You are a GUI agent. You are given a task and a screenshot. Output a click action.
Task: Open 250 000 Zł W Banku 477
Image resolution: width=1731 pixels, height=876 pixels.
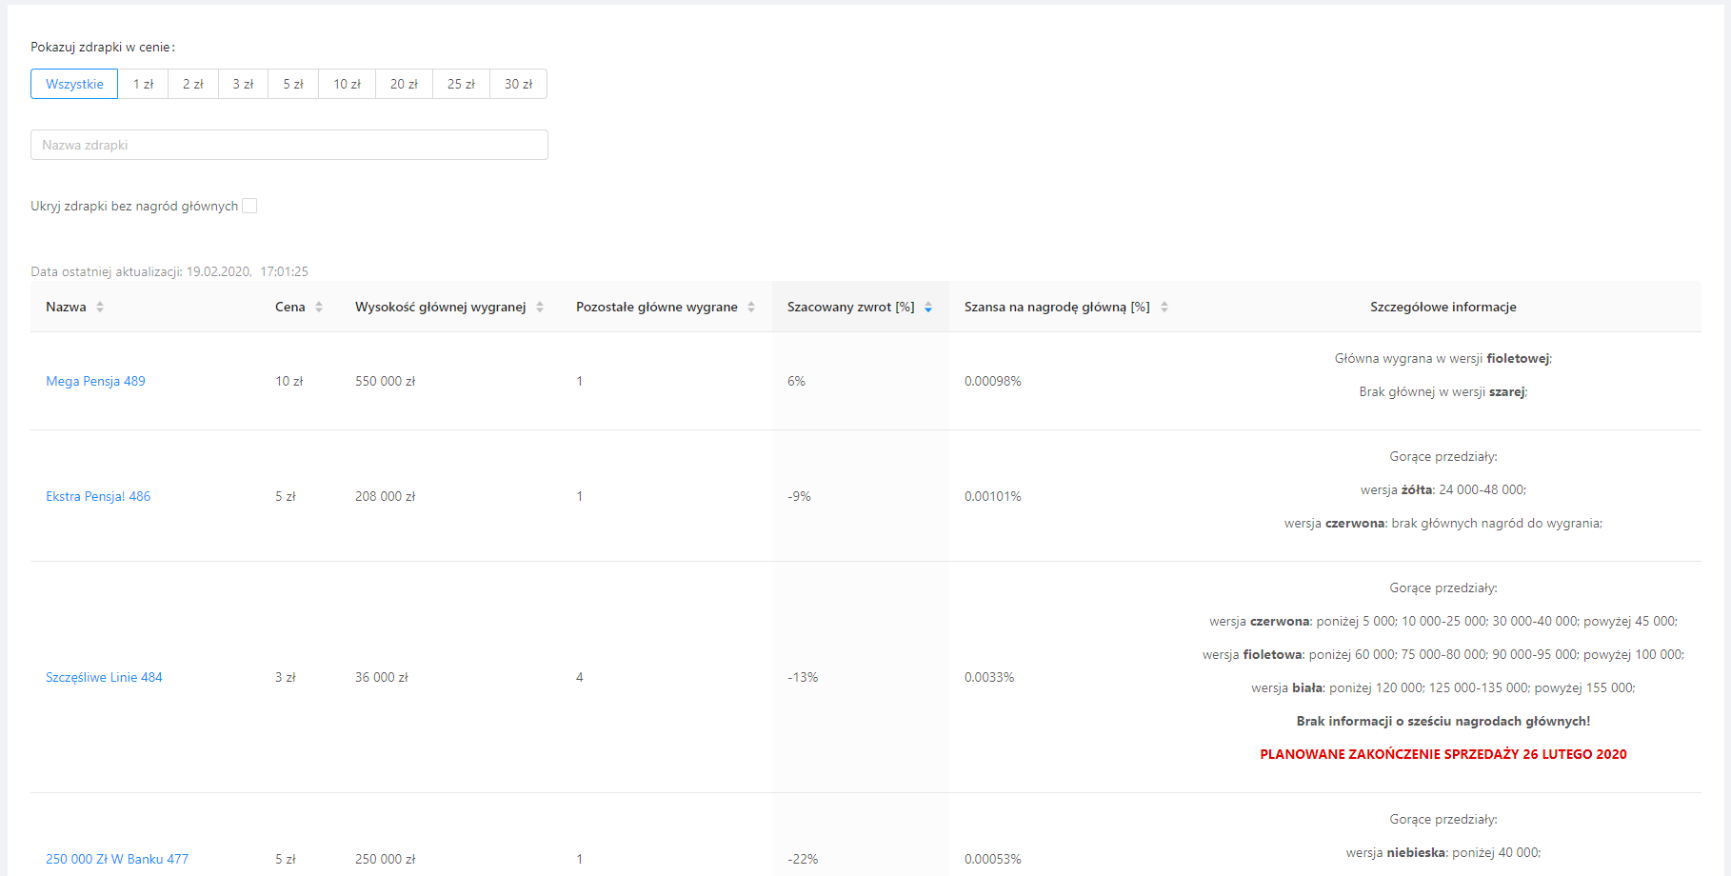tap(117, 859)
